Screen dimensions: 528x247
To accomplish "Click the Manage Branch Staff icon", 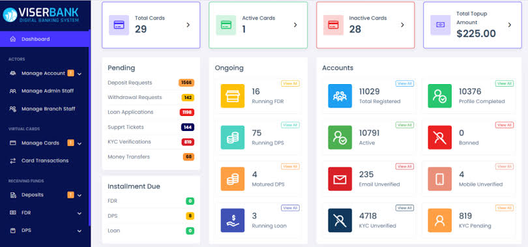I will (x=13, y=109).
